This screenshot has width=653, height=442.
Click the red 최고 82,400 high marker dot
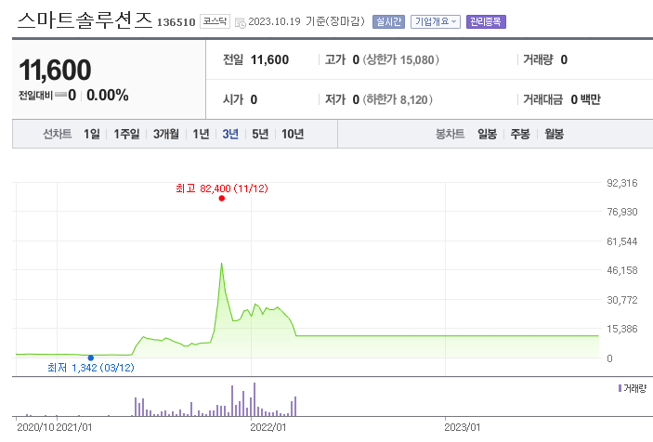pyautogui.click(x=222, y=198)
